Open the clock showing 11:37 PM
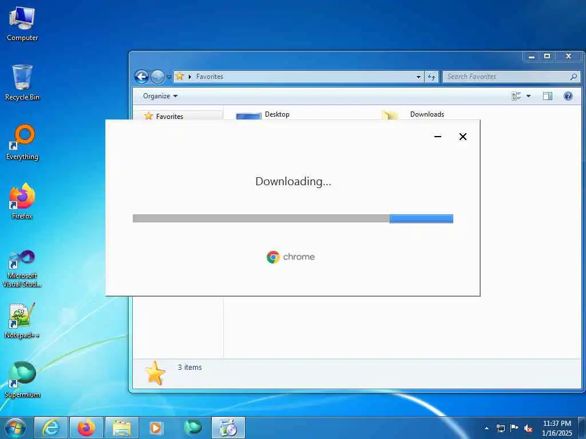This screenshot has height=439, width=586. (x=557, y=428)
